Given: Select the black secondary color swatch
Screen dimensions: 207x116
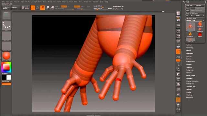Looking at the screenshot, I should click(x=4, y=77).
